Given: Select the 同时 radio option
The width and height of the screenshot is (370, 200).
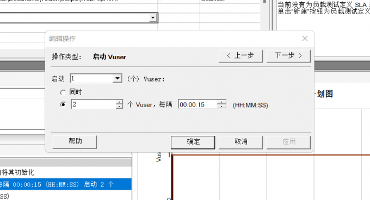Looking at the screenshot, I should [x=63, y=92].
